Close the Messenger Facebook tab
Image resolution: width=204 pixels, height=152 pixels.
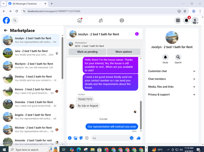(x=45, y=4)
